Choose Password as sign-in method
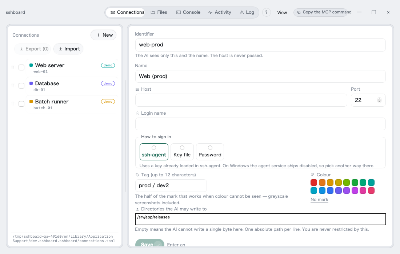 point(210,152)
